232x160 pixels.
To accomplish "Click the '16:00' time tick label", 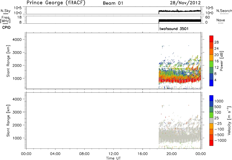I will (142, 154).
